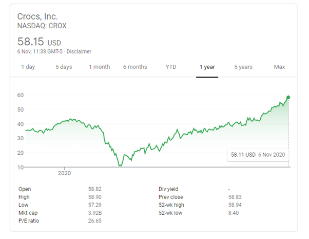Open the 1 month chart tab
The height and width of the screenshot is (239, 309).
(x=99, y=67)
